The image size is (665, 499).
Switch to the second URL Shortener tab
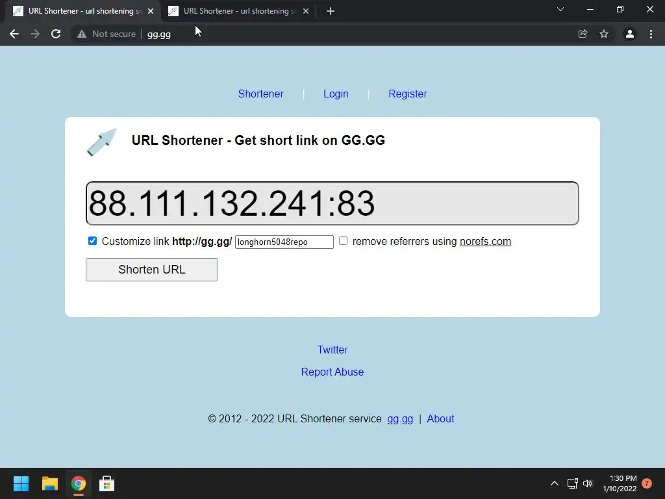point(240,11)
